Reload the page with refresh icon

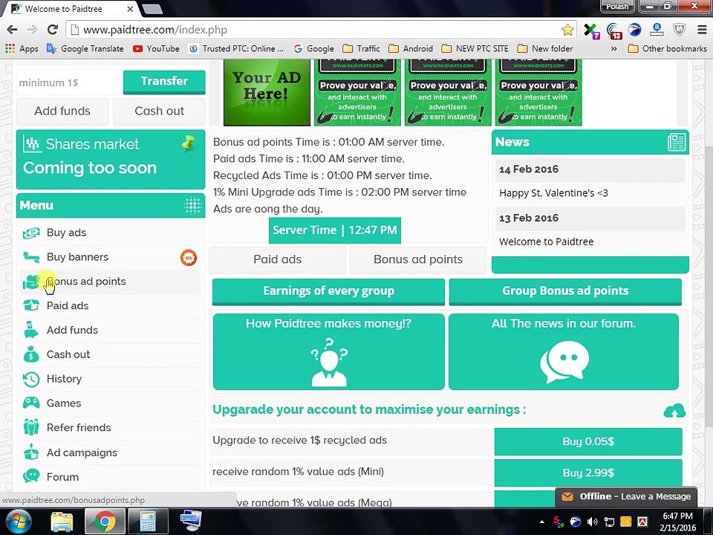[53, 30]
